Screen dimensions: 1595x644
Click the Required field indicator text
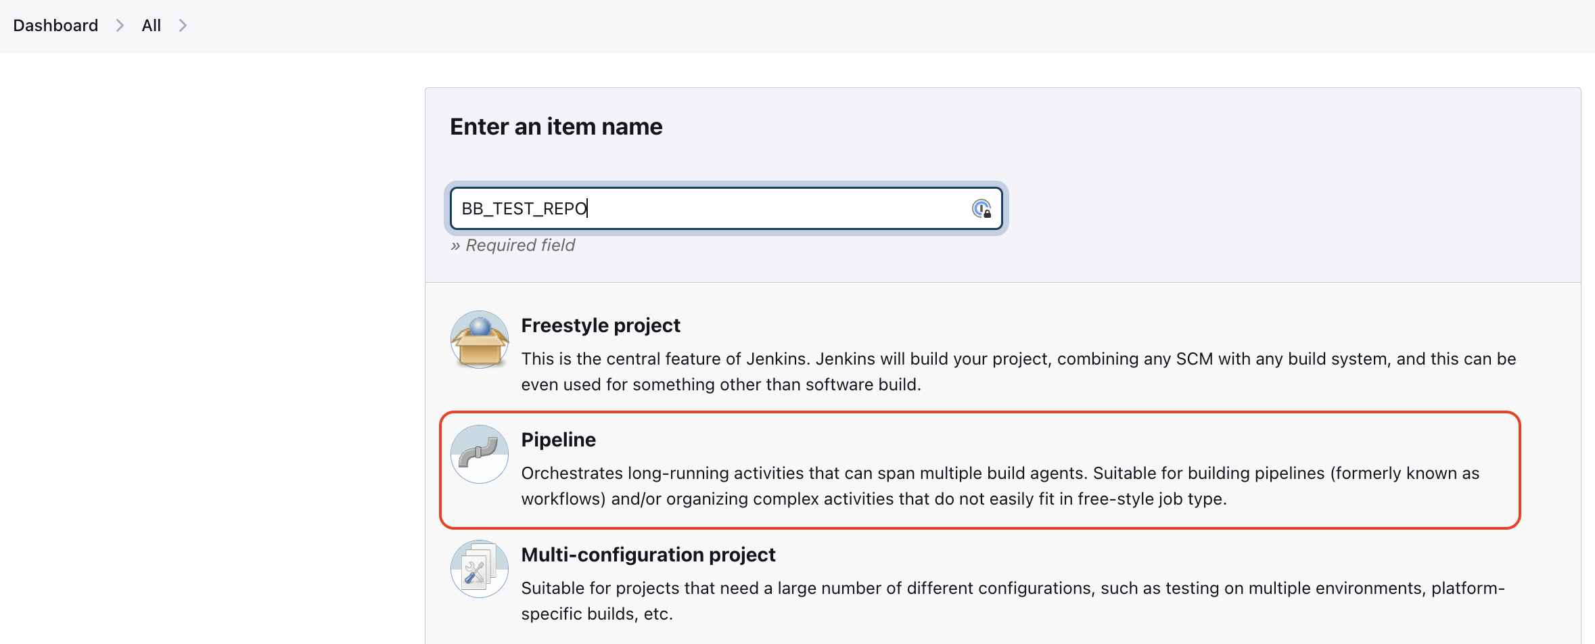[x=512, y=245]
